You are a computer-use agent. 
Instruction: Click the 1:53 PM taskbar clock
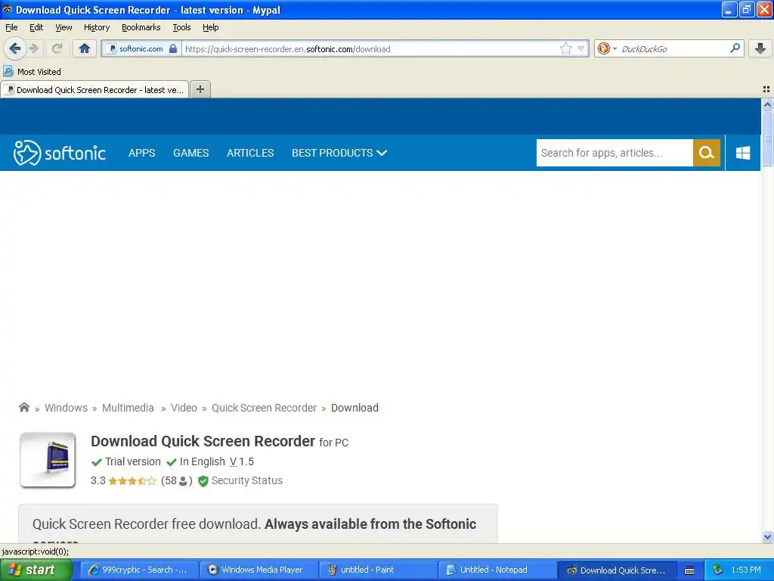pos(746,570)
